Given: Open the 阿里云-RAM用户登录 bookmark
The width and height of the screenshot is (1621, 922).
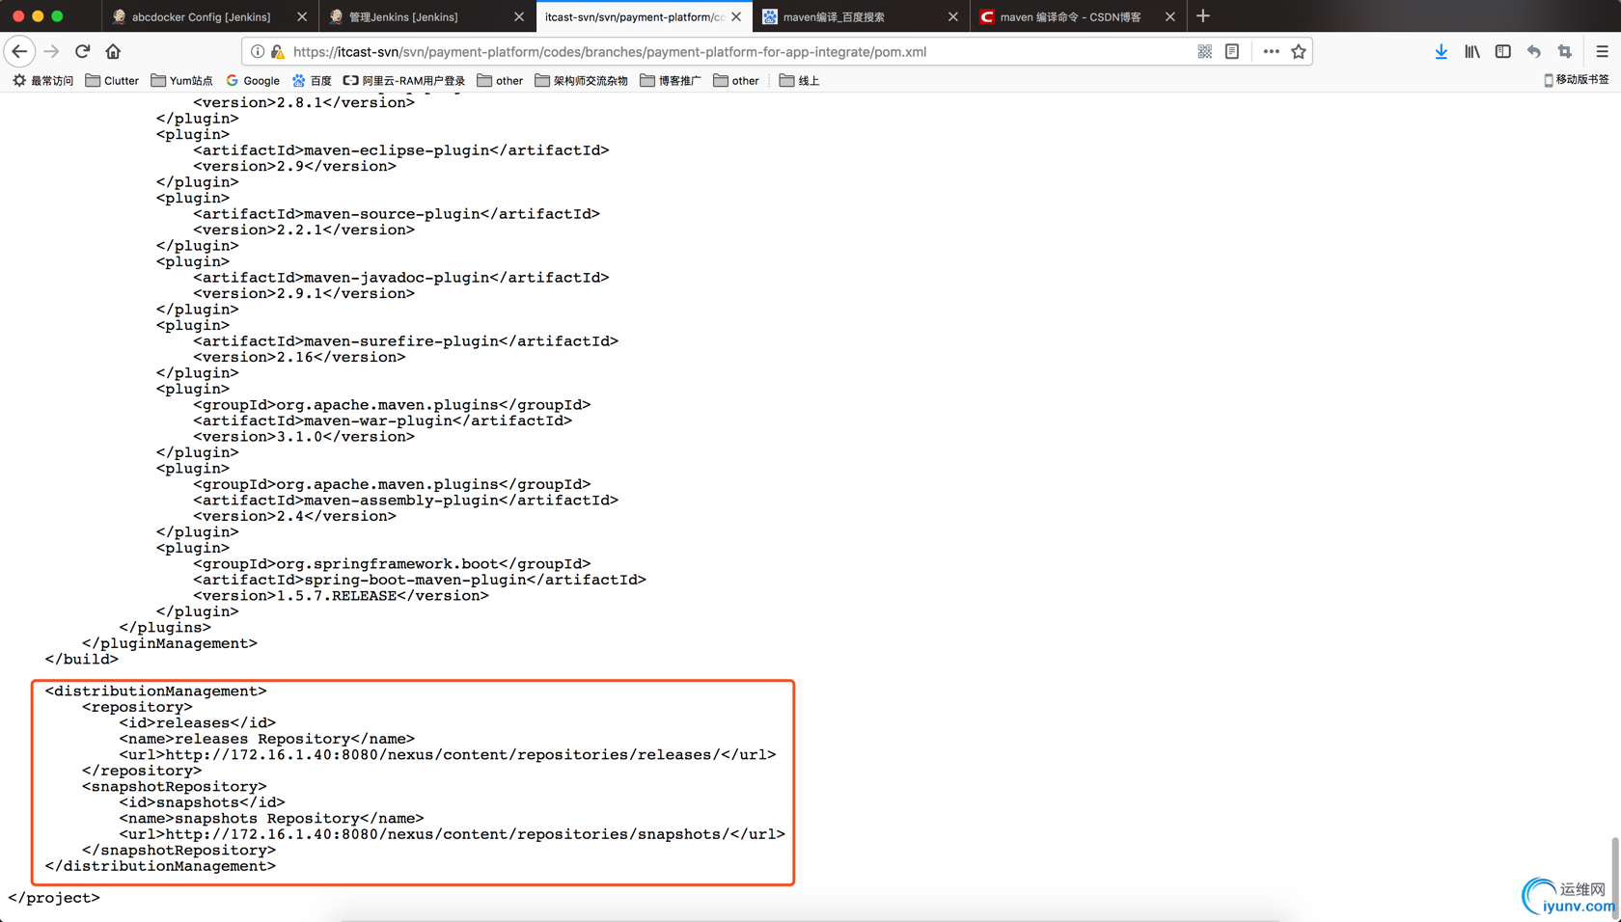Looking at the screenshot, I should (x=404, y=81).
